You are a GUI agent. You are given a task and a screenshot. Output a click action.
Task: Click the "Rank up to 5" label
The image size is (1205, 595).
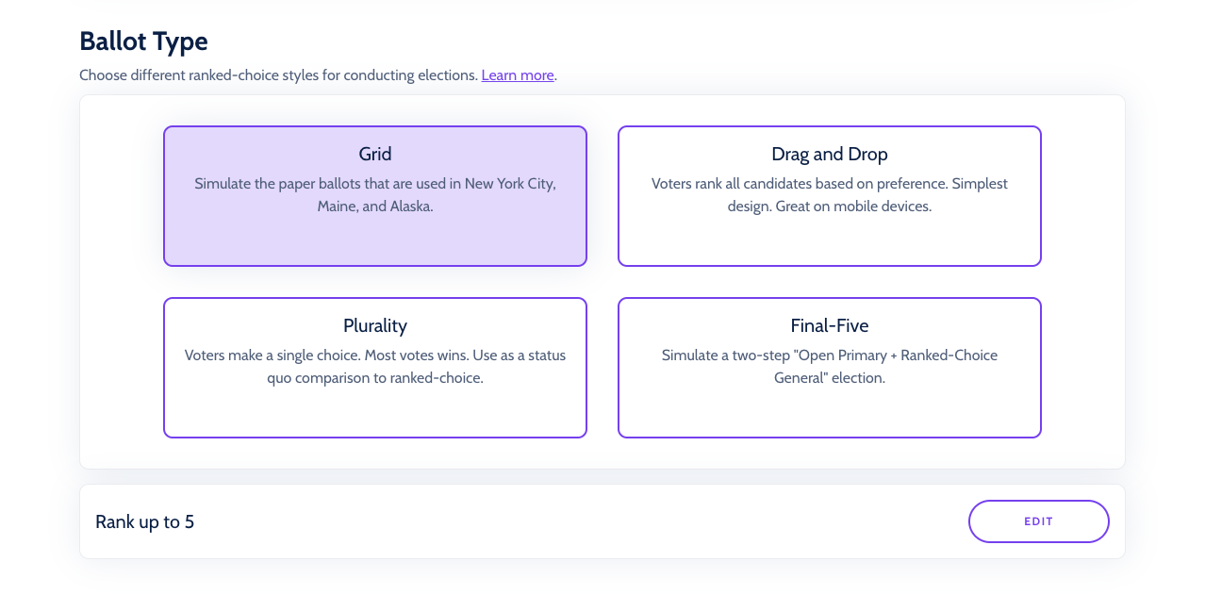(x=144, y=521)
